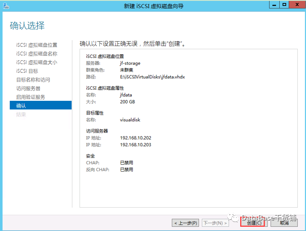Click the iSCSI 虚拟磁盘属性 section heading

tap(105, 88)
